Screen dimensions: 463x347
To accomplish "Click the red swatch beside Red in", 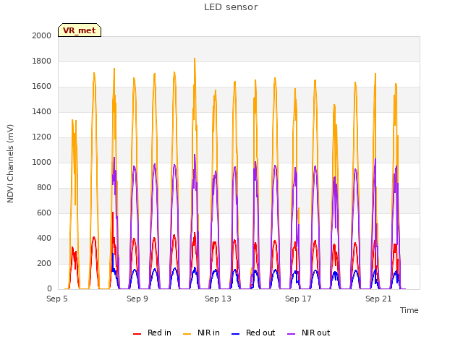I will (x=137, y=334).
